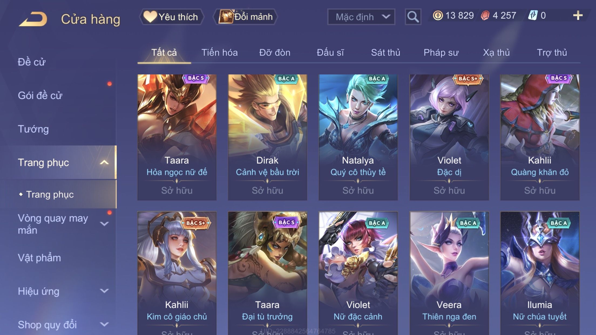The image size is (596, 335).
Task: Open the search magnifier icon
Action: [413, 17]
